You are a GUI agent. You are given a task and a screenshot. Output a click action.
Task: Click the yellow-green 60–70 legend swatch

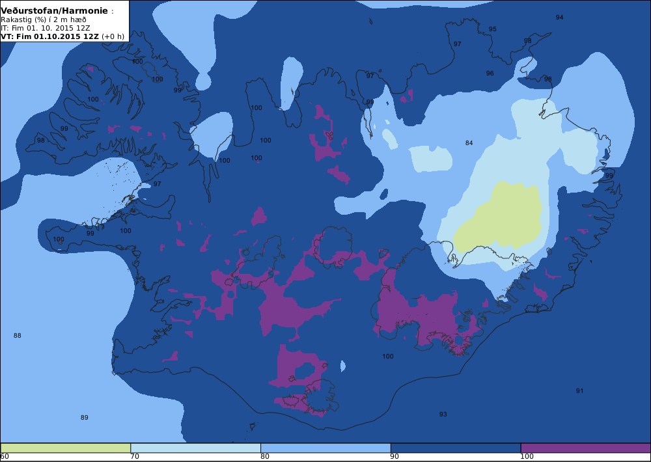click(66, 448)
